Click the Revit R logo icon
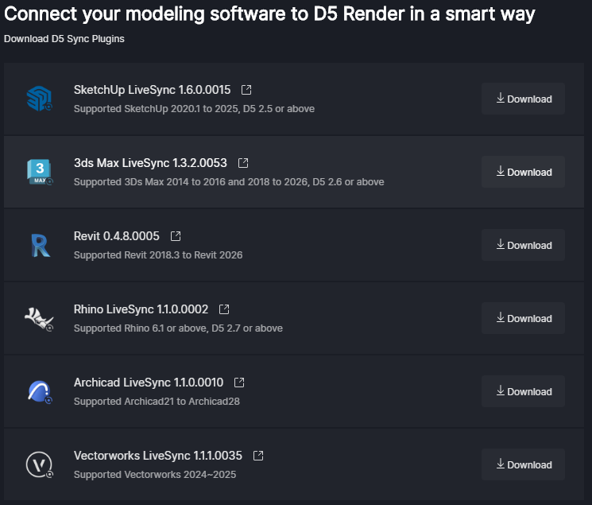592x505 pixels. coord(41,245)
